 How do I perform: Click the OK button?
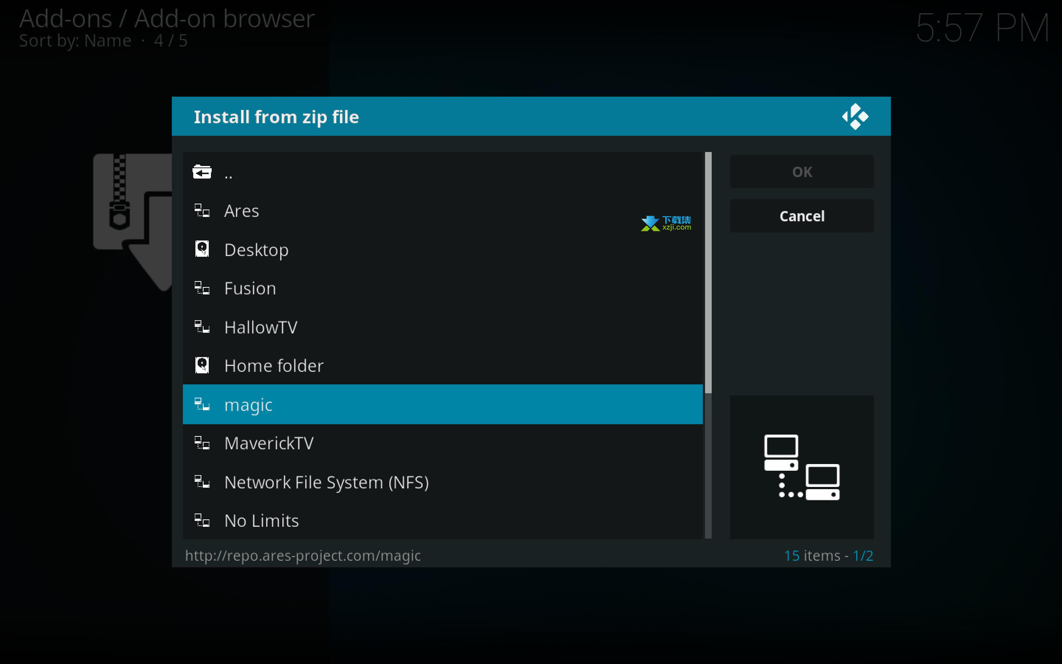pyautogui.click(x=802, y=172)
